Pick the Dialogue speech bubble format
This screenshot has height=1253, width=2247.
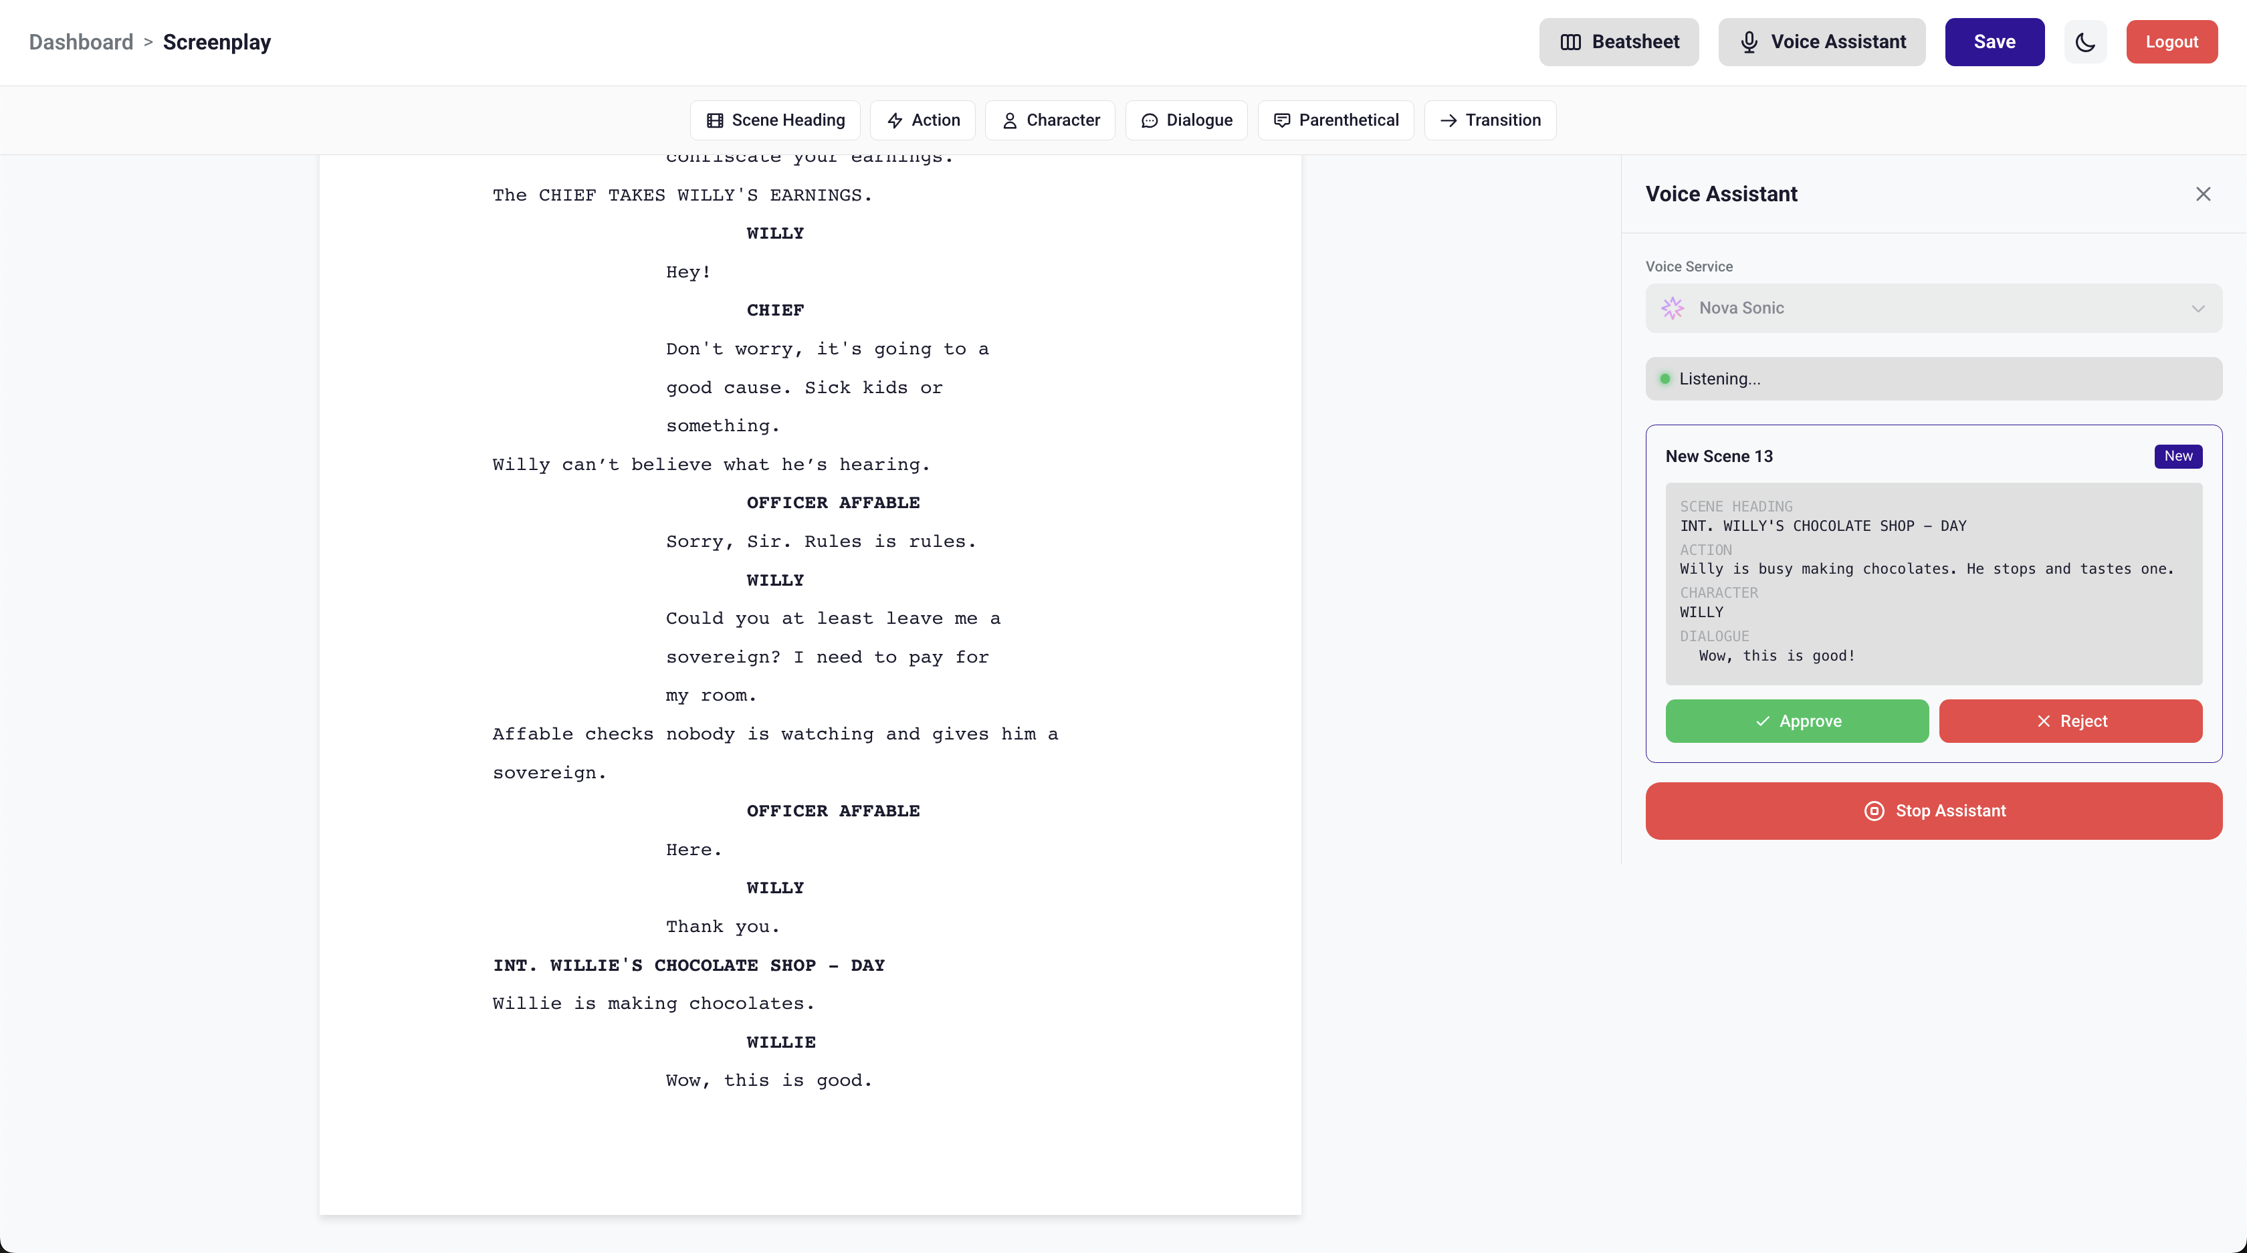click(1150, 120)
